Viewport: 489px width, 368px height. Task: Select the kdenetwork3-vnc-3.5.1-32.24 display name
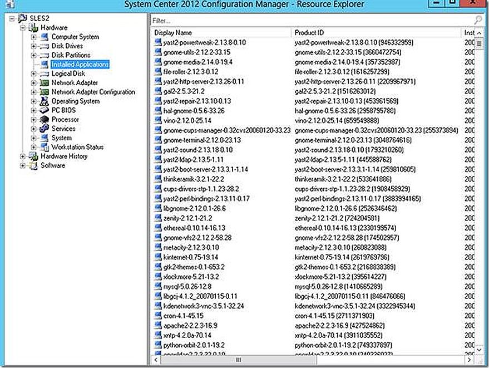[204, 306]
